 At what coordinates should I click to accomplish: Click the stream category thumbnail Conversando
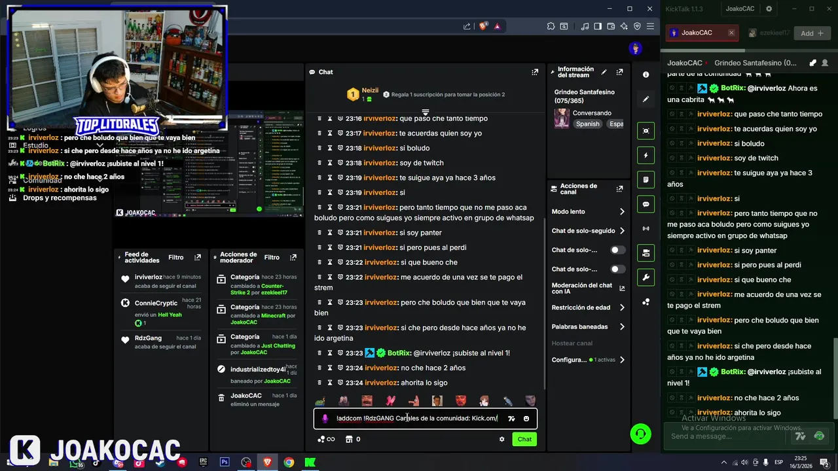(x=562, y=118)
